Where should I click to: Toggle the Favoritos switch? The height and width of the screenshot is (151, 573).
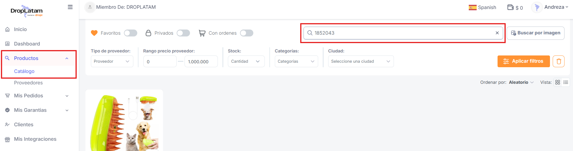coord(131,33)
